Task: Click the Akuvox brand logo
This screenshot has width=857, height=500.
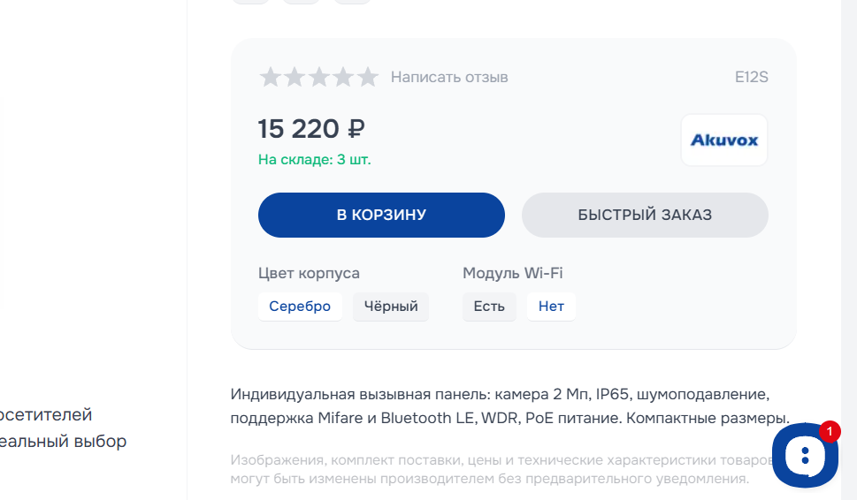Action: [x=723, y=140]
